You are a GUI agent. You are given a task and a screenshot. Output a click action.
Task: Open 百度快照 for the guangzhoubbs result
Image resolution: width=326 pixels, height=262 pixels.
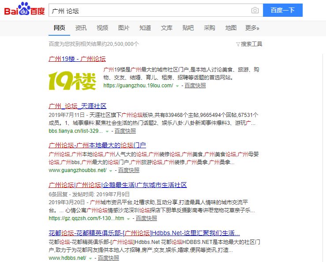(x=128, y=170)
